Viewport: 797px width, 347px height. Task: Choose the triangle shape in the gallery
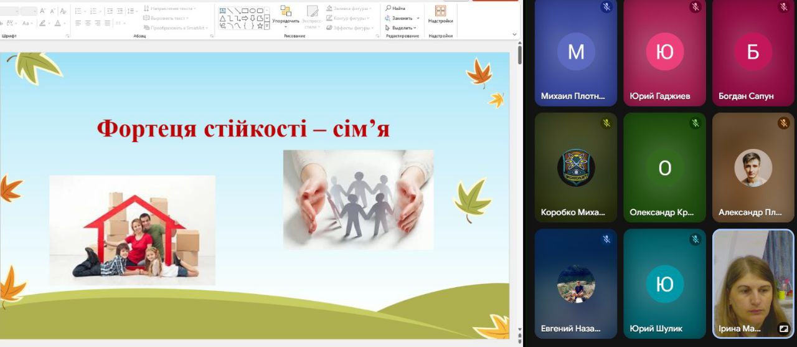coord(222,19)
